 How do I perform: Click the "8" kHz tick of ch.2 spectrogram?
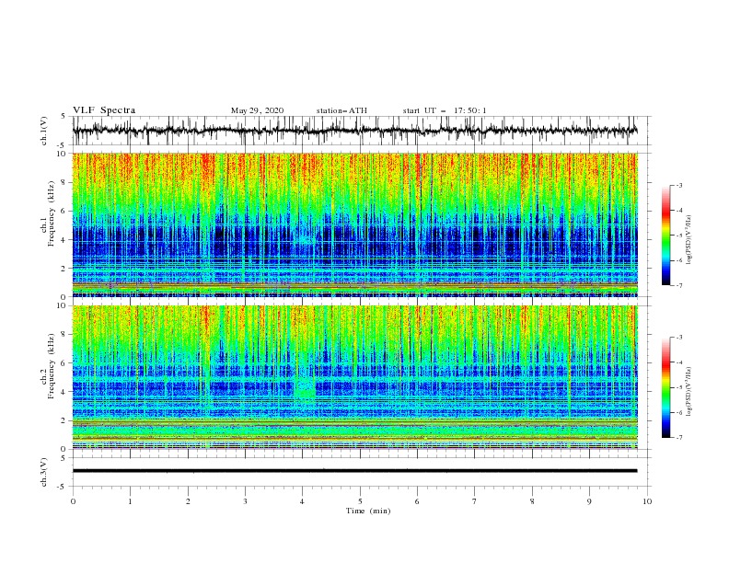[65, 335]
